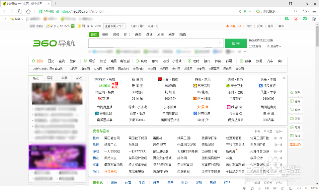Switch to the 热点 news tab
319x191 pixels.
pyautogui.click(x=36, y=78)
